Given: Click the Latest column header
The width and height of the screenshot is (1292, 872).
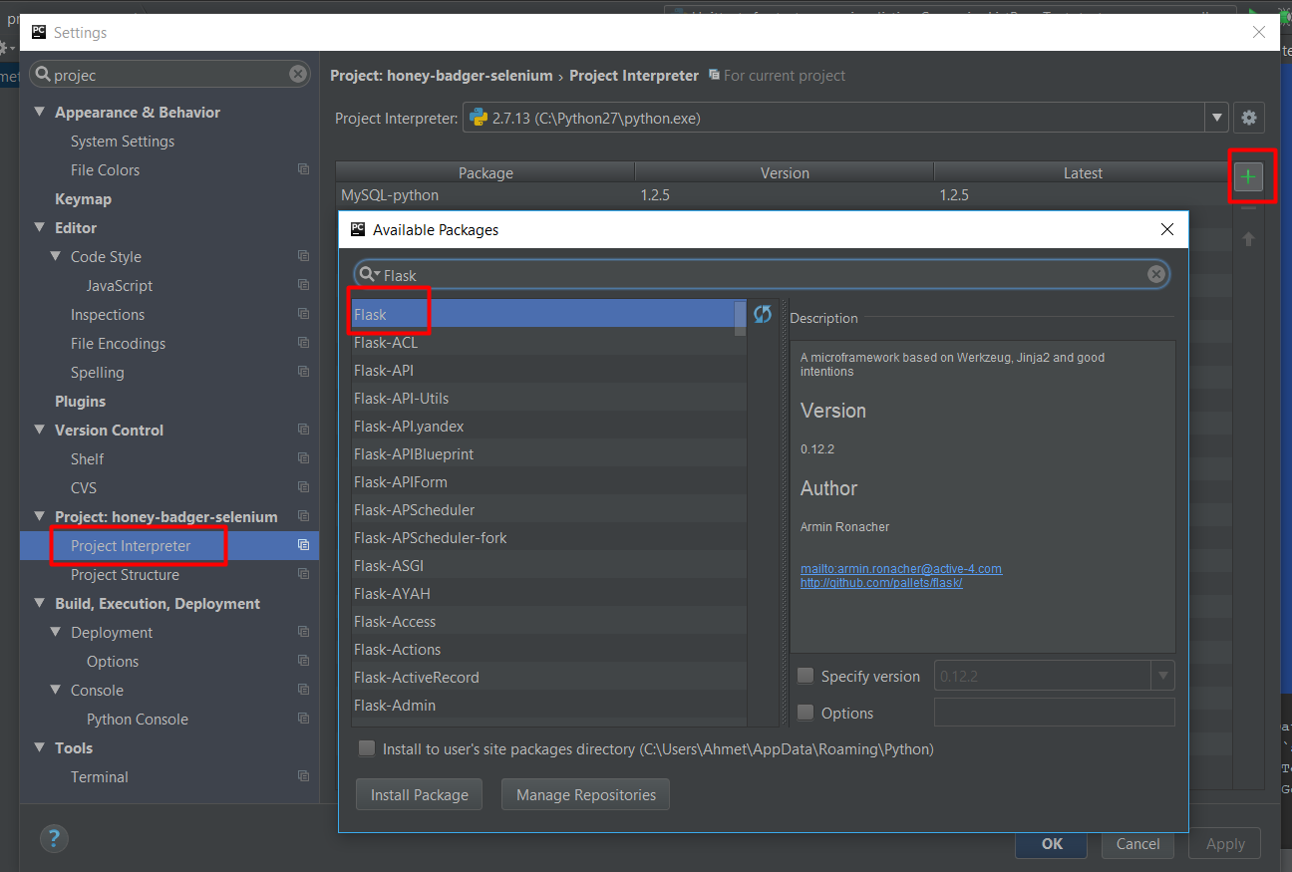Looking at the screenshot, I should pyautogui.click(x=1083, y=172).
